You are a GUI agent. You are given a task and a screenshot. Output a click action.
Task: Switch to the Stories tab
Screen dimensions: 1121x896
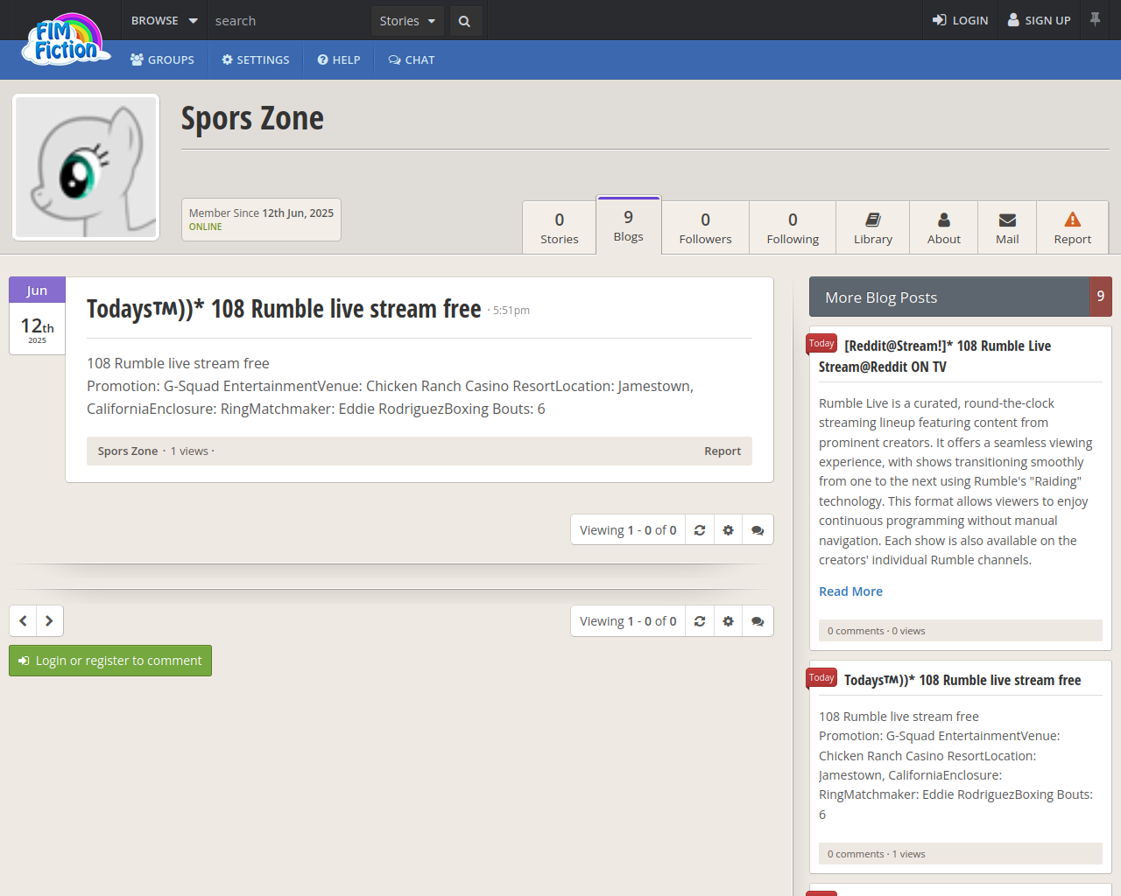560,227
